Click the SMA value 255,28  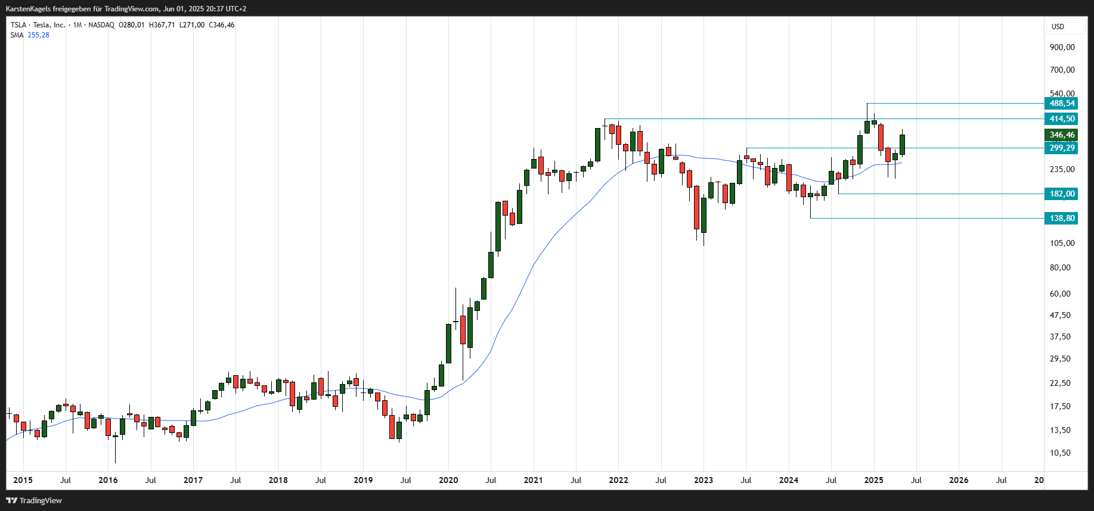[x=38, y=35]
